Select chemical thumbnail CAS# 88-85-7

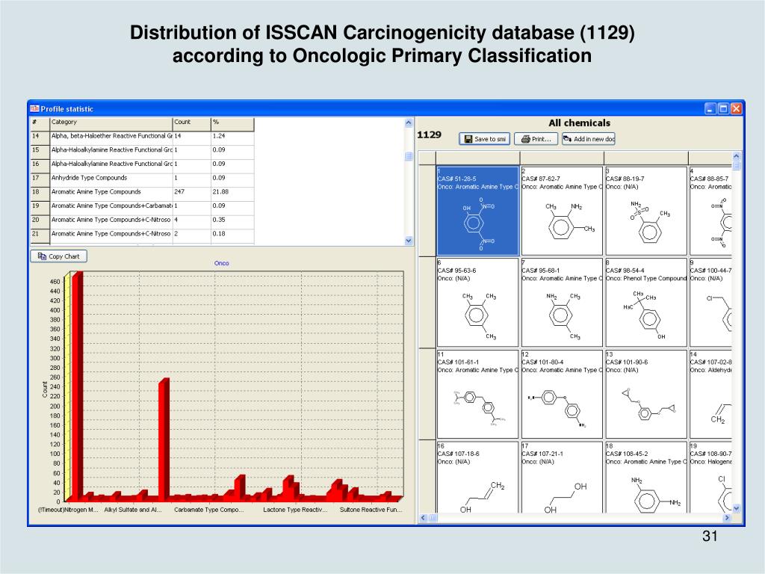click(x=710, y=211)
